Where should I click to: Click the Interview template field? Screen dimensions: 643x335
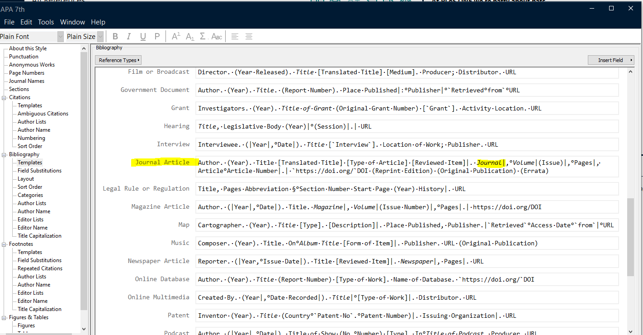(407, 144)
